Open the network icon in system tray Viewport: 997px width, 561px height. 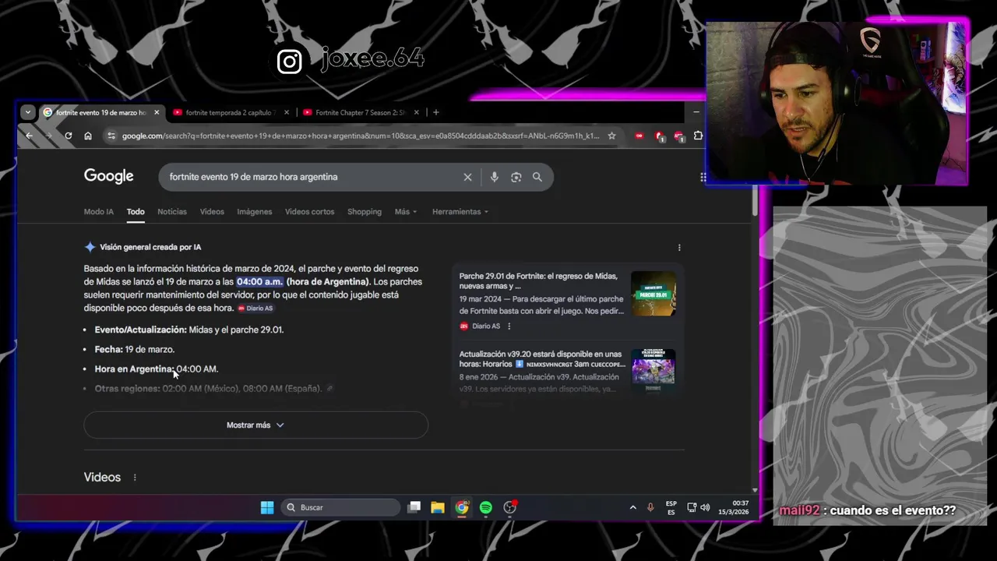click(x=692, y=507)
